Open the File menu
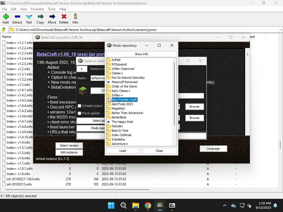283x212 pixels. 4,9
